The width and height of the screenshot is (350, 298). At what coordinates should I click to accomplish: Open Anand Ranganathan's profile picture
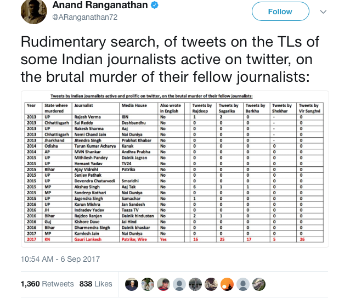point(33,11)
